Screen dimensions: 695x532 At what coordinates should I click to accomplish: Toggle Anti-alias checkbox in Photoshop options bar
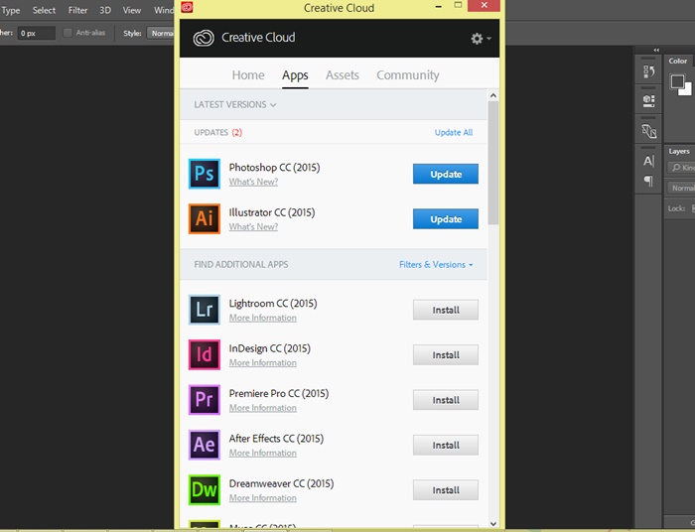click(x=68, y=33)
